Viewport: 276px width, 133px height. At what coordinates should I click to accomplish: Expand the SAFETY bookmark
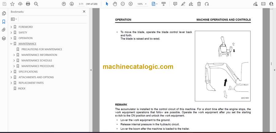tap(11, 32)
